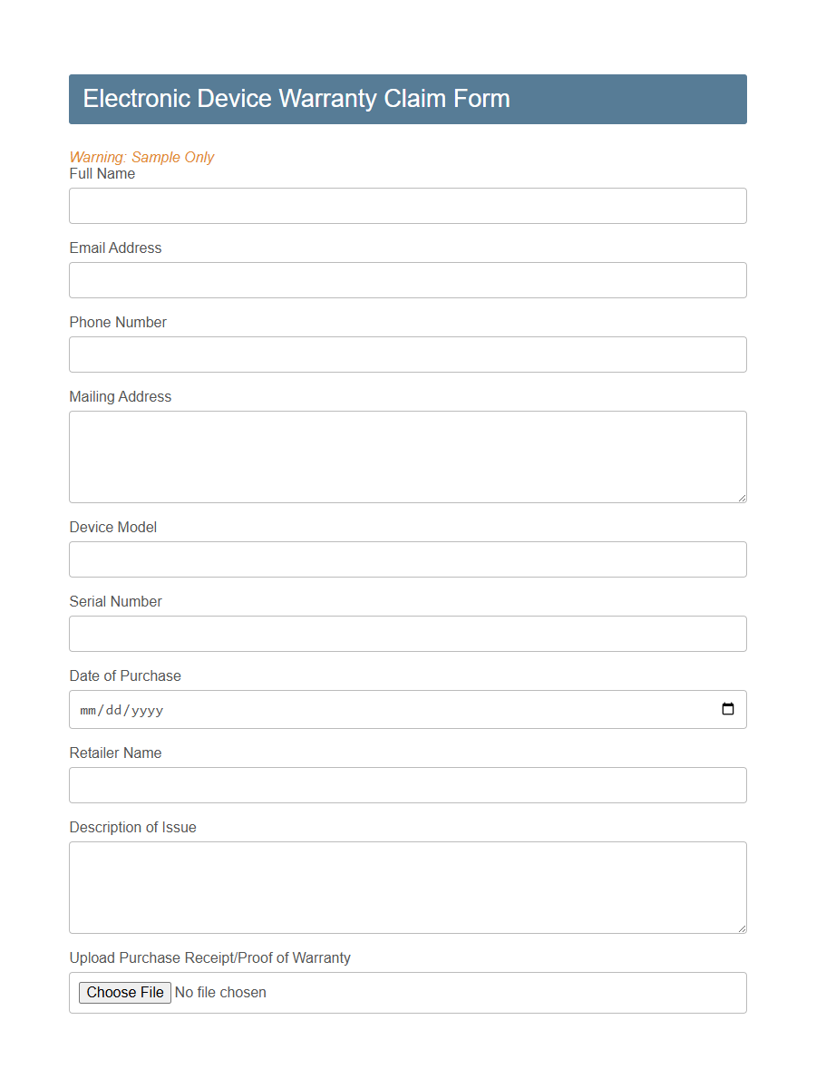Click the yyyy portion of the date field
Screen dimensions: 816x1088
click(x=148, y=710)
